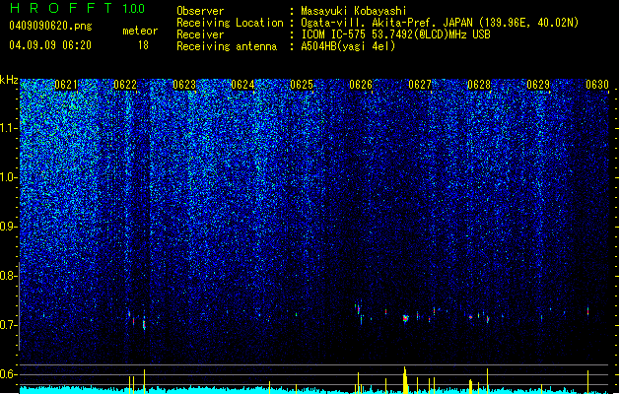
Task: Click the 0622 time marker
Action: click(125, 85)
